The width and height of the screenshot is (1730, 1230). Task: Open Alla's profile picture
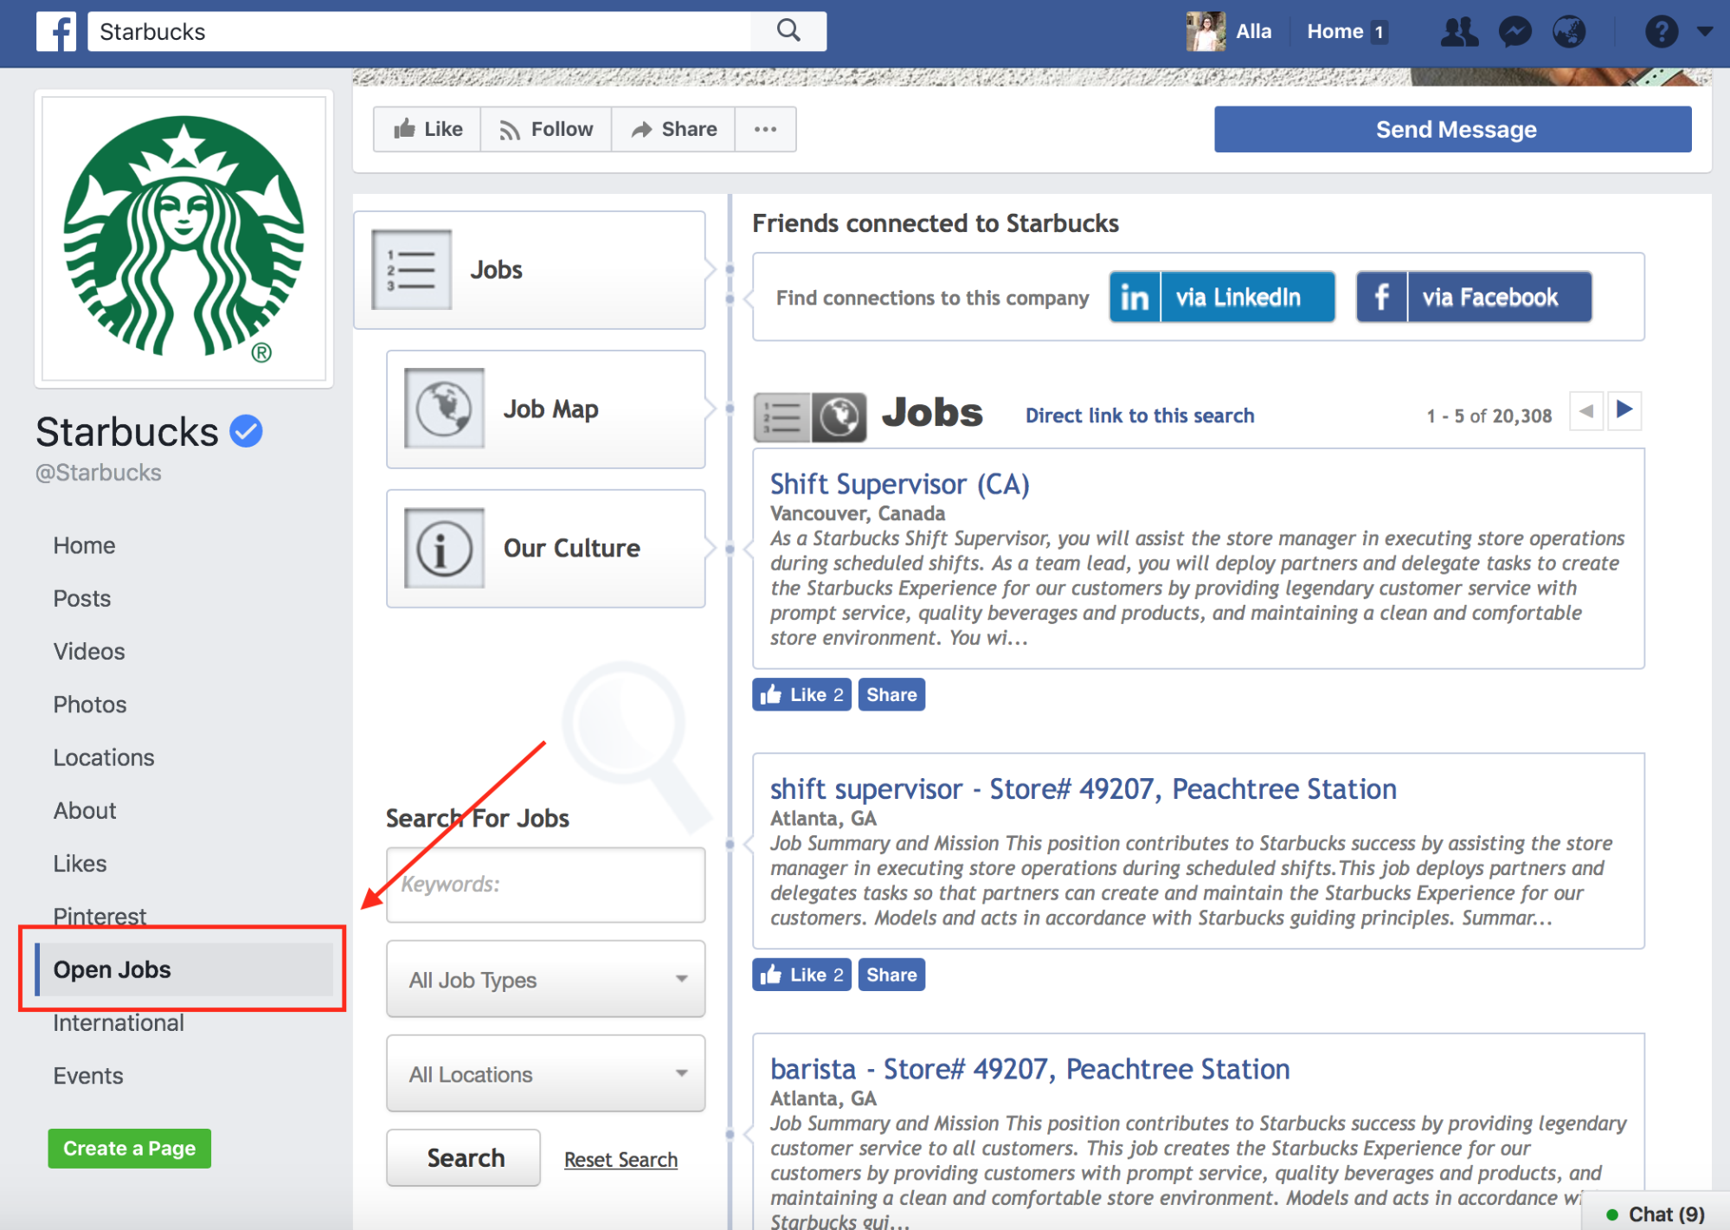(1206, 32)
